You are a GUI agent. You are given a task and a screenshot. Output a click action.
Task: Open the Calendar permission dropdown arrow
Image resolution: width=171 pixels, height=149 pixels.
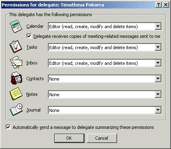point(158,26)
